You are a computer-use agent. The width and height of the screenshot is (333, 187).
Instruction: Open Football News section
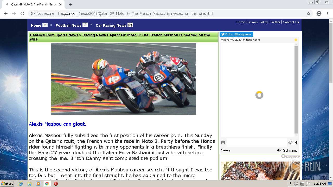pos(68,25)
